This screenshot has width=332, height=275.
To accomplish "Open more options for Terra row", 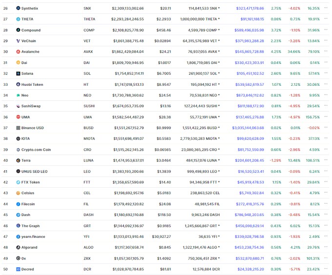I will click(326, 160).
